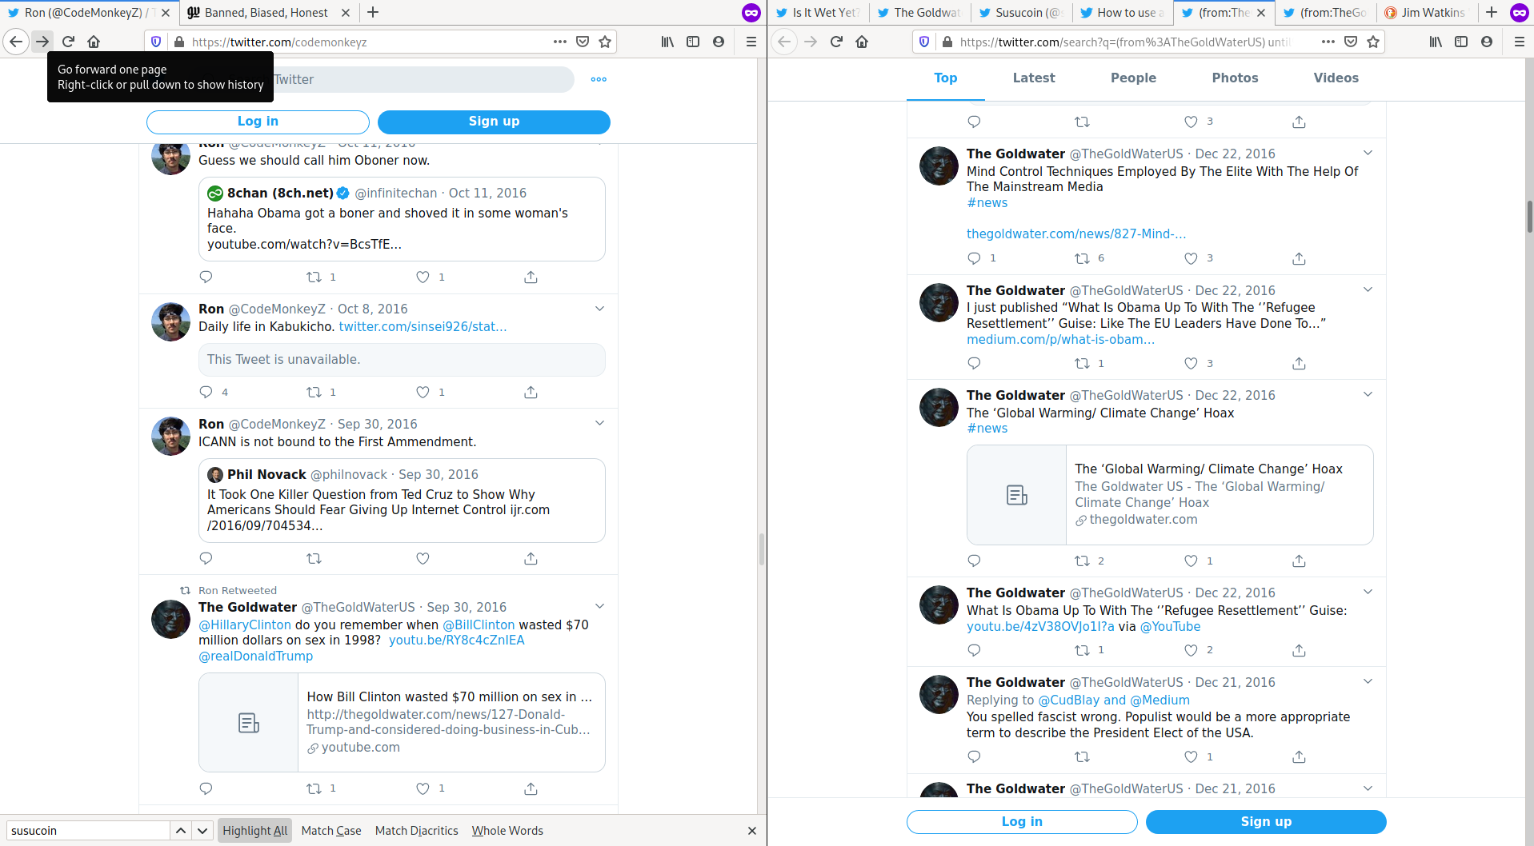Bookmark the left page with star icon
This screenshot has height=846, width=1534.
[x=605, y=42]
